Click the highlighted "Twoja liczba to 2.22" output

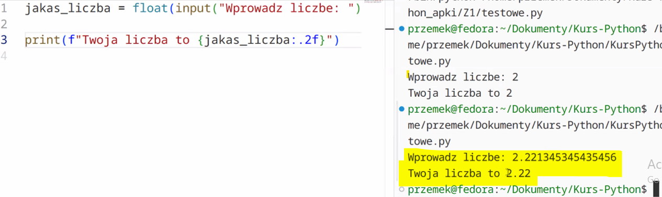470,173
